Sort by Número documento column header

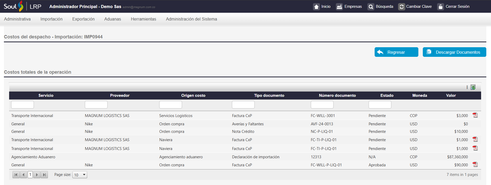tap(337, 95)
